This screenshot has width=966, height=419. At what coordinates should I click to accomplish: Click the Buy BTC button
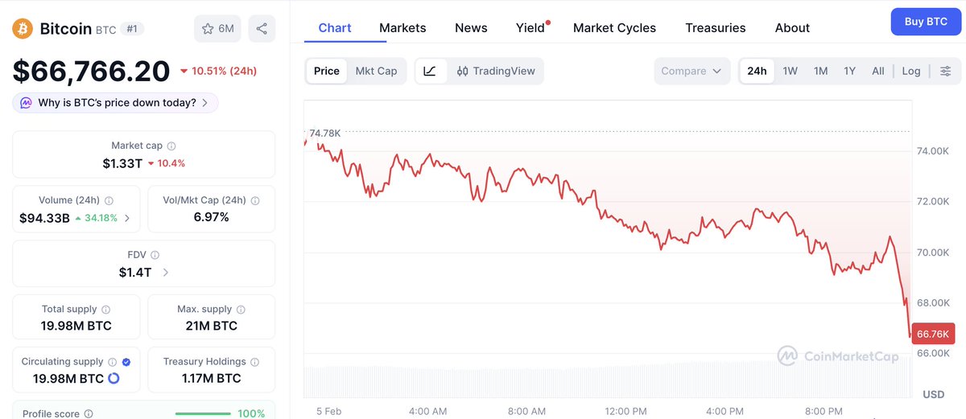pos(926,22)
